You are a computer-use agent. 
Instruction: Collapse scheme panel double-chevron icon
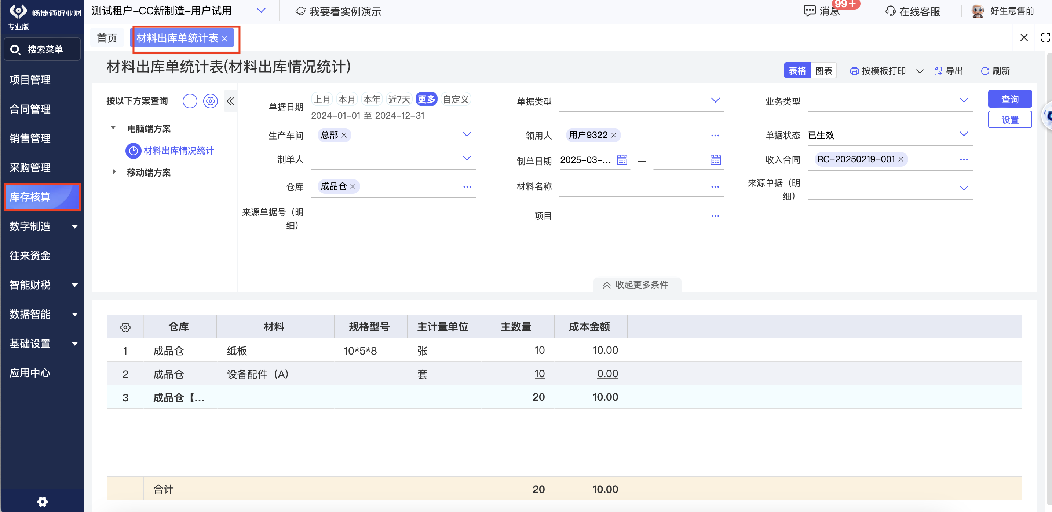(x=230, y=101)
